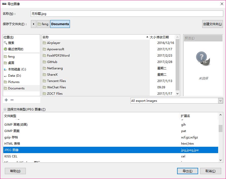The image size is (226, 179).
Task: Click the GIMP preview thumbnail
Action: tap(203, 58)
